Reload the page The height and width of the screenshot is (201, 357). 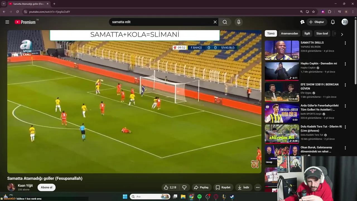coord(17,12)
